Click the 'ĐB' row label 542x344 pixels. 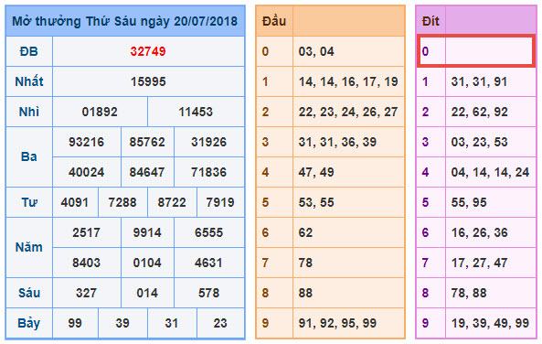[x=28, y=51]
